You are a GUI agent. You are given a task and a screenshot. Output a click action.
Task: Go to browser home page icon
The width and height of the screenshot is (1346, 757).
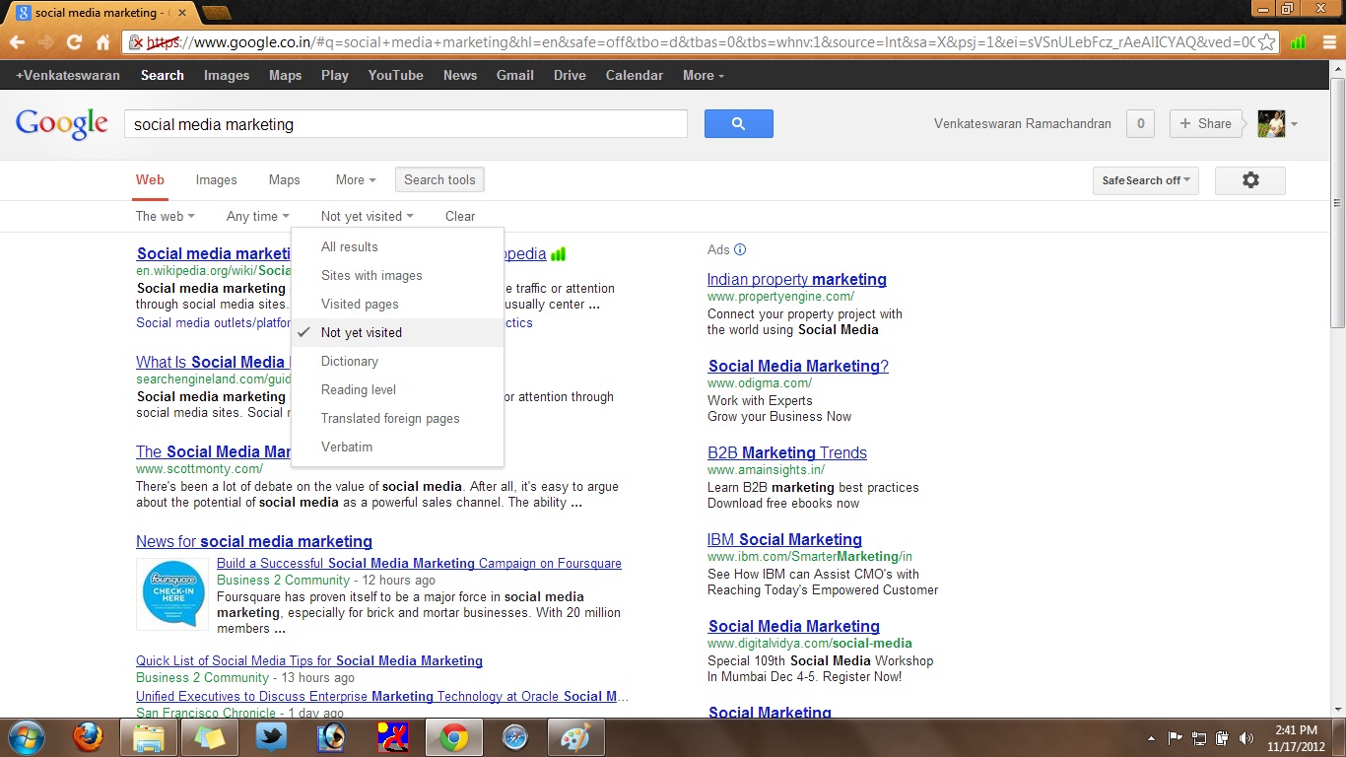pos(102,42)
